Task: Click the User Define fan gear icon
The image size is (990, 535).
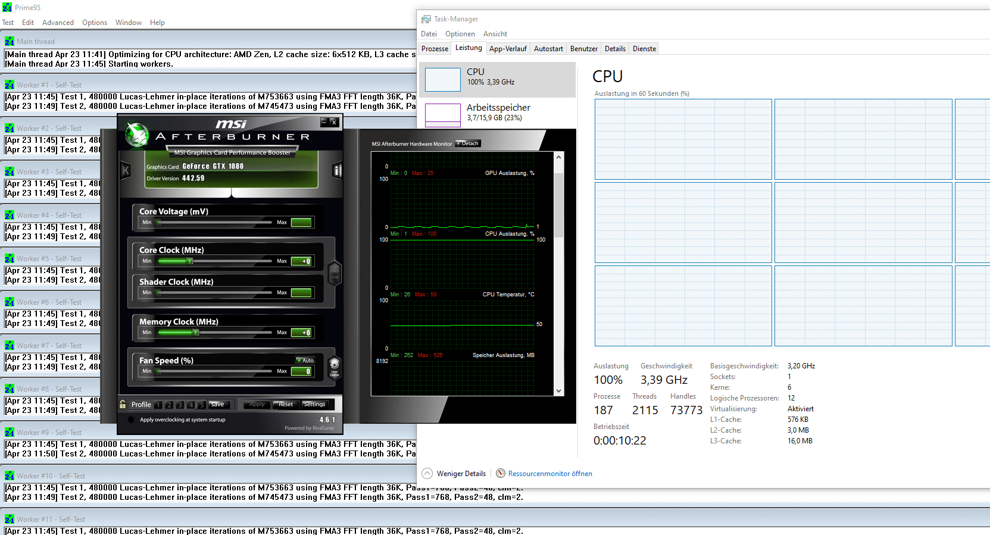Action: (335, 365)
